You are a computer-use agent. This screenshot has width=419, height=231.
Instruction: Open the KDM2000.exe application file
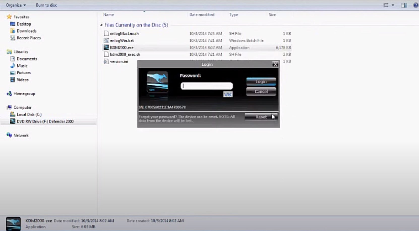[122, 47]
